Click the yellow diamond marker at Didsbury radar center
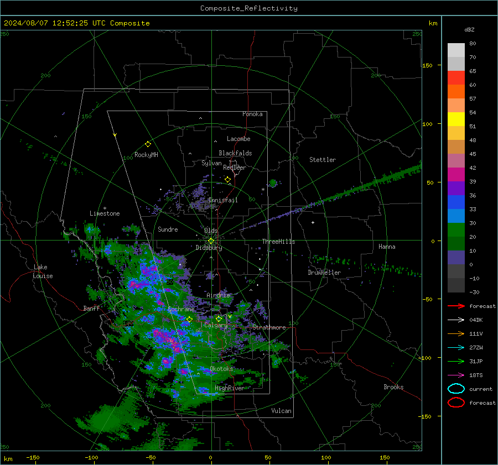Viewport: 498px width, 465px height. tap(211, 241)
